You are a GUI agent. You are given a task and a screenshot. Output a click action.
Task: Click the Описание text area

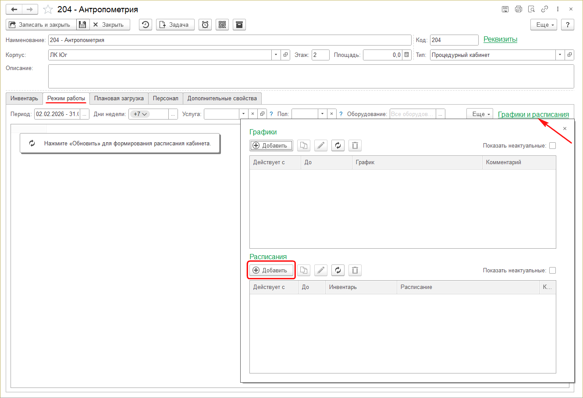coord(311,76)
